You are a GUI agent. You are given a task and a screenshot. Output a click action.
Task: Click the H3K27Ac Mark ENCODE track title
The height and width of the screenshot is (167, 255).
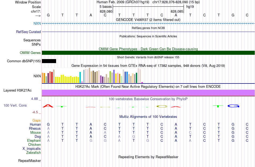(148, 86)
